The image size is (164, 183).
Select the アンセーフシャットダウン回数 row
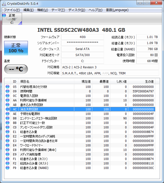(x=80, y=127)
